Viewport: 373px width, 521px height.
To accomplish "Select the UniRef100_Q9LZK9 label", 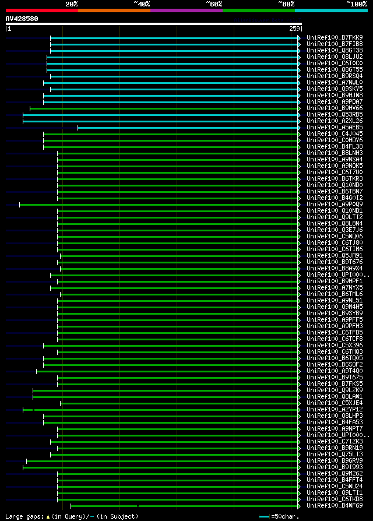I will click(x=335, y=390).
